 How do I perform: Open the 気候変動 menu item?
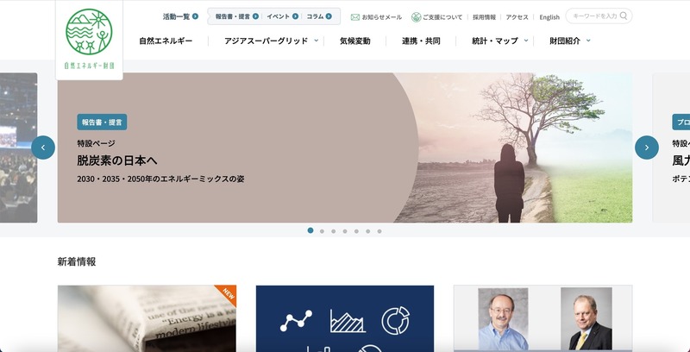click(355, 41)
